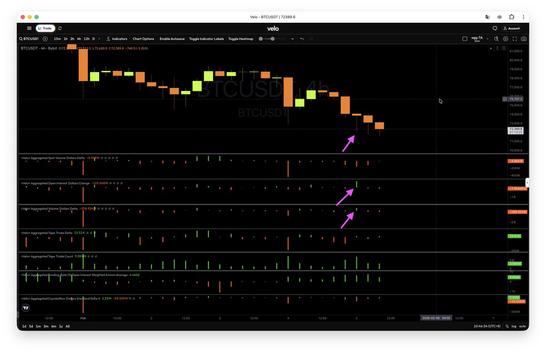Undo the last chart action

pyautogui.click(x=302, y=39)
